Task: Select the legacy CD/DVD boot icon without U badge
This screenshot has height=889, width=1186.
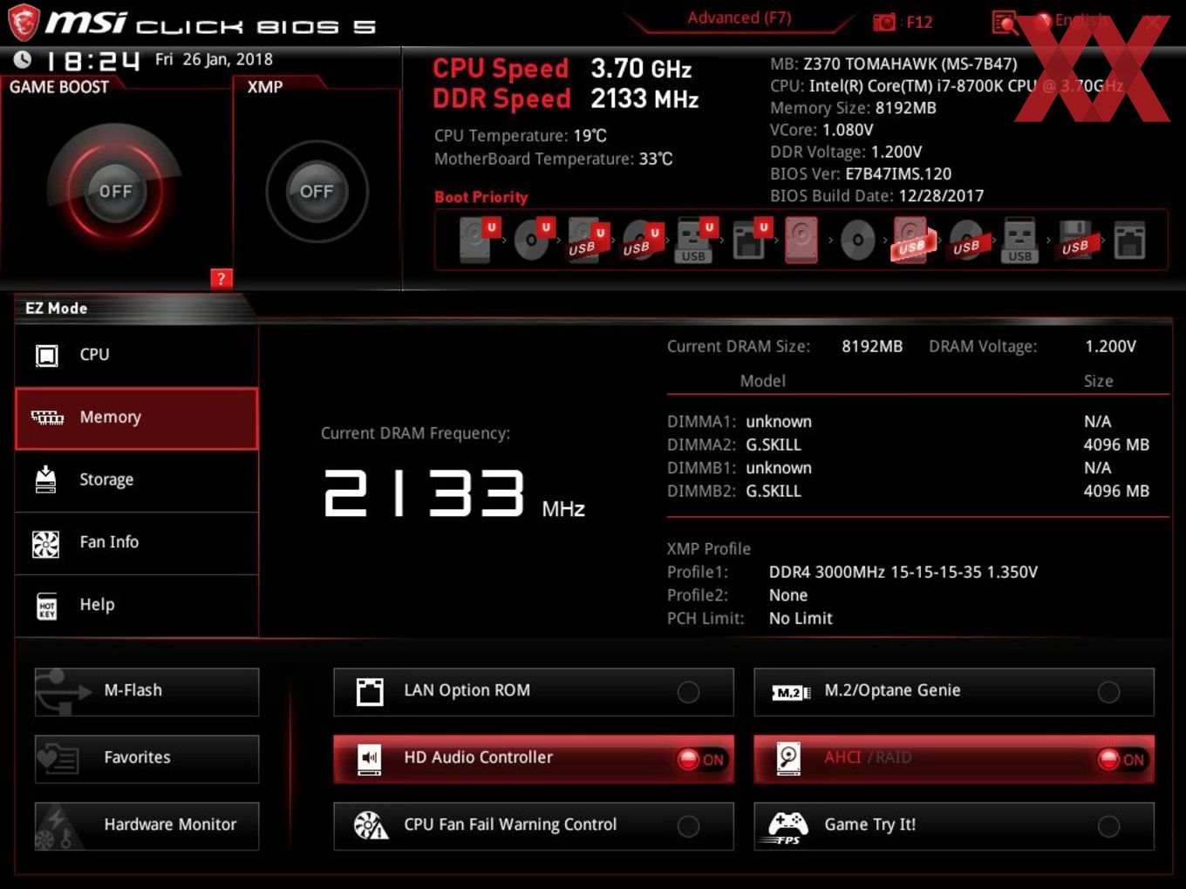Action: tap(857, 240)
